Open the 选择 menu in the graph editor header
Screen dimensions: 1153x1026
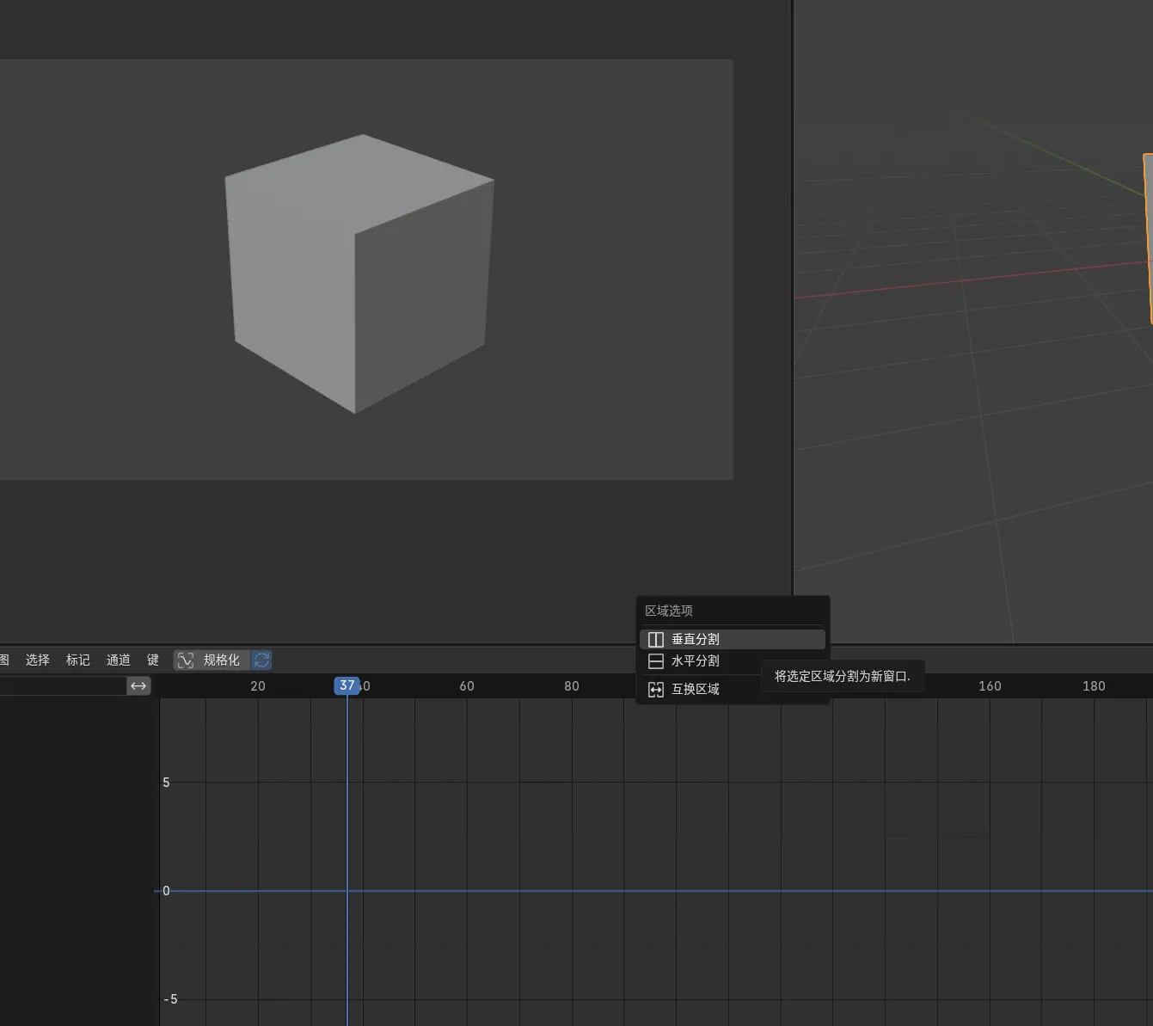(x=38, y=660)
